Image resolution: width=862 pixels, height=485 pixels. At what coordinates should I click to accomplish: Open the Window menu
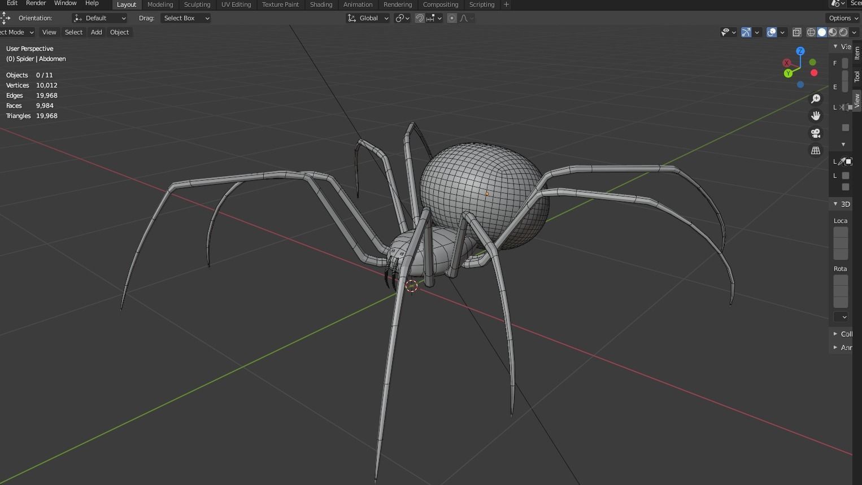coord(66,3)
